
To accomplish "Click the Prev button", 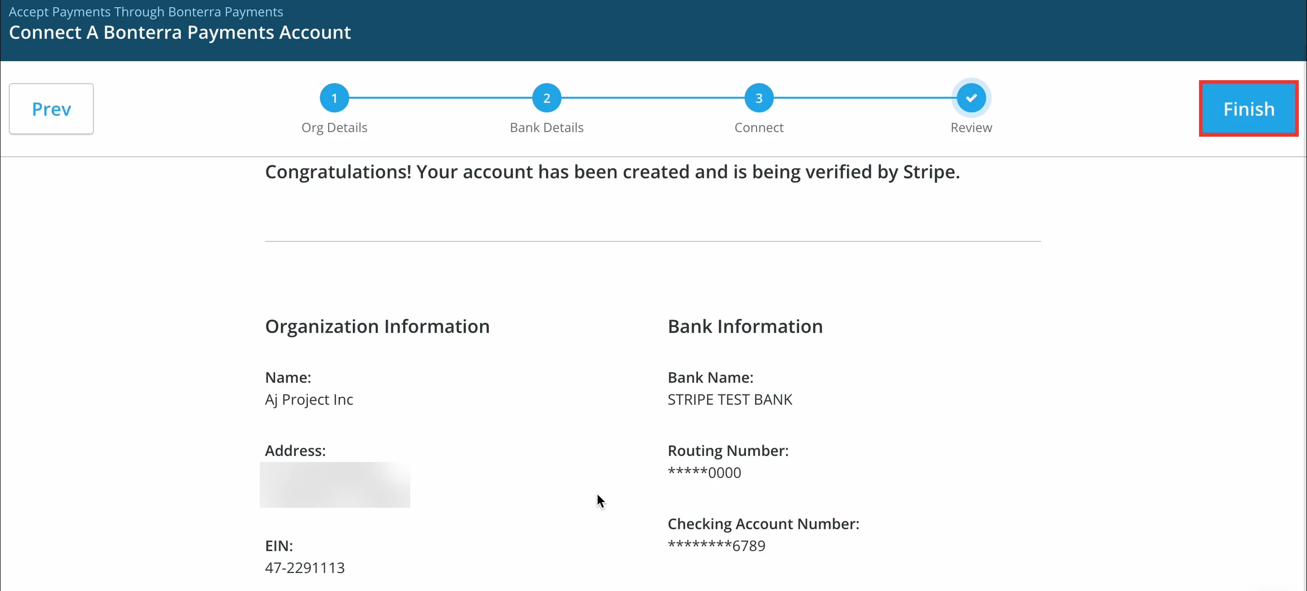I will [x=51, y=108].
